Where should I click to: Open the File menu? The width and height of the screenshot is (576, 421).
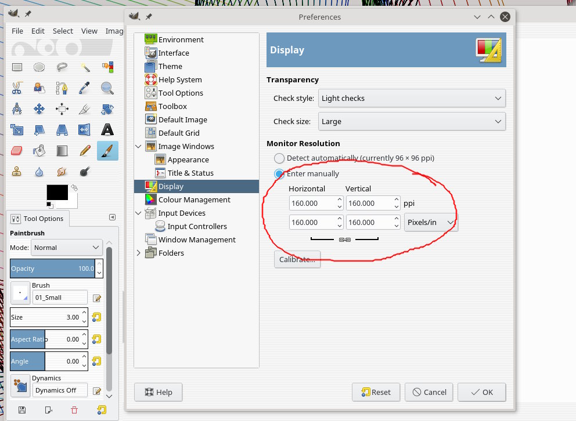pyautogui.click(x=17, y=31)
